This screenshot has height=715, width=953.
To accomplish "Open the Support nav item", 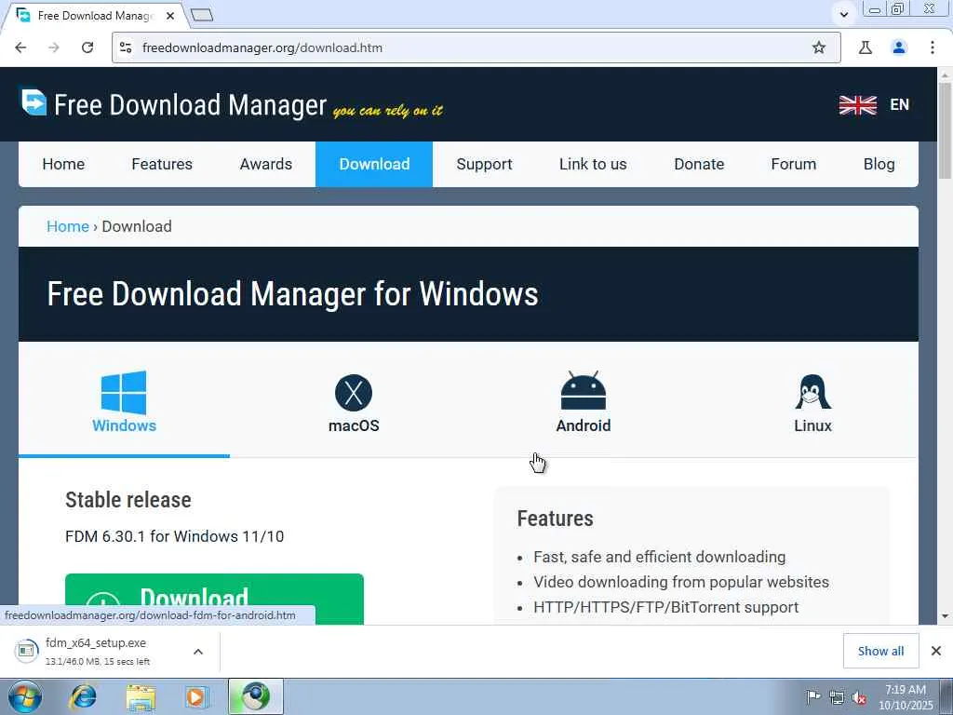I will point(484,164).
